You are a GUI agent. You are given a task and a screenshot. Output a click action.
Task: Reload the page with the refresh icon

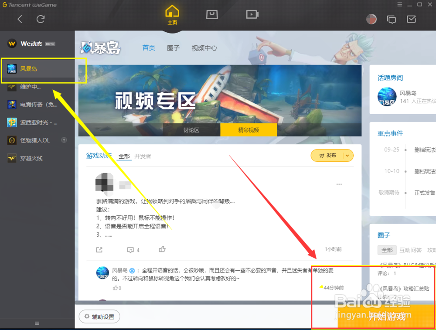point(41,19)
